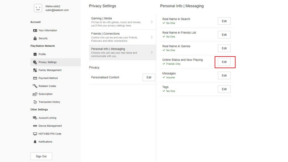Click the HDTV/BD PIN Code monitor icon
This screenshot has width=288, height=162.
(35, 134)
